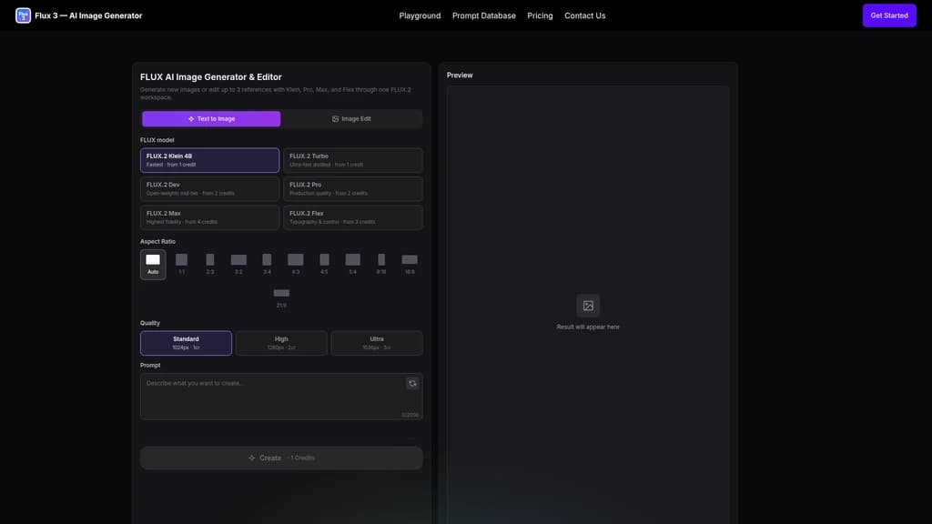Screen dimensions: 932x524
Task: Click the Flux 3 — AI Image Generator title
Action: (x=88, y=15)
